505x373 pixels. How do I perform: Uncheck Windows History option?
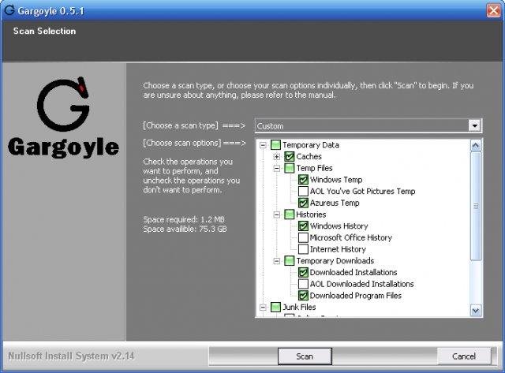pos(303,226)
